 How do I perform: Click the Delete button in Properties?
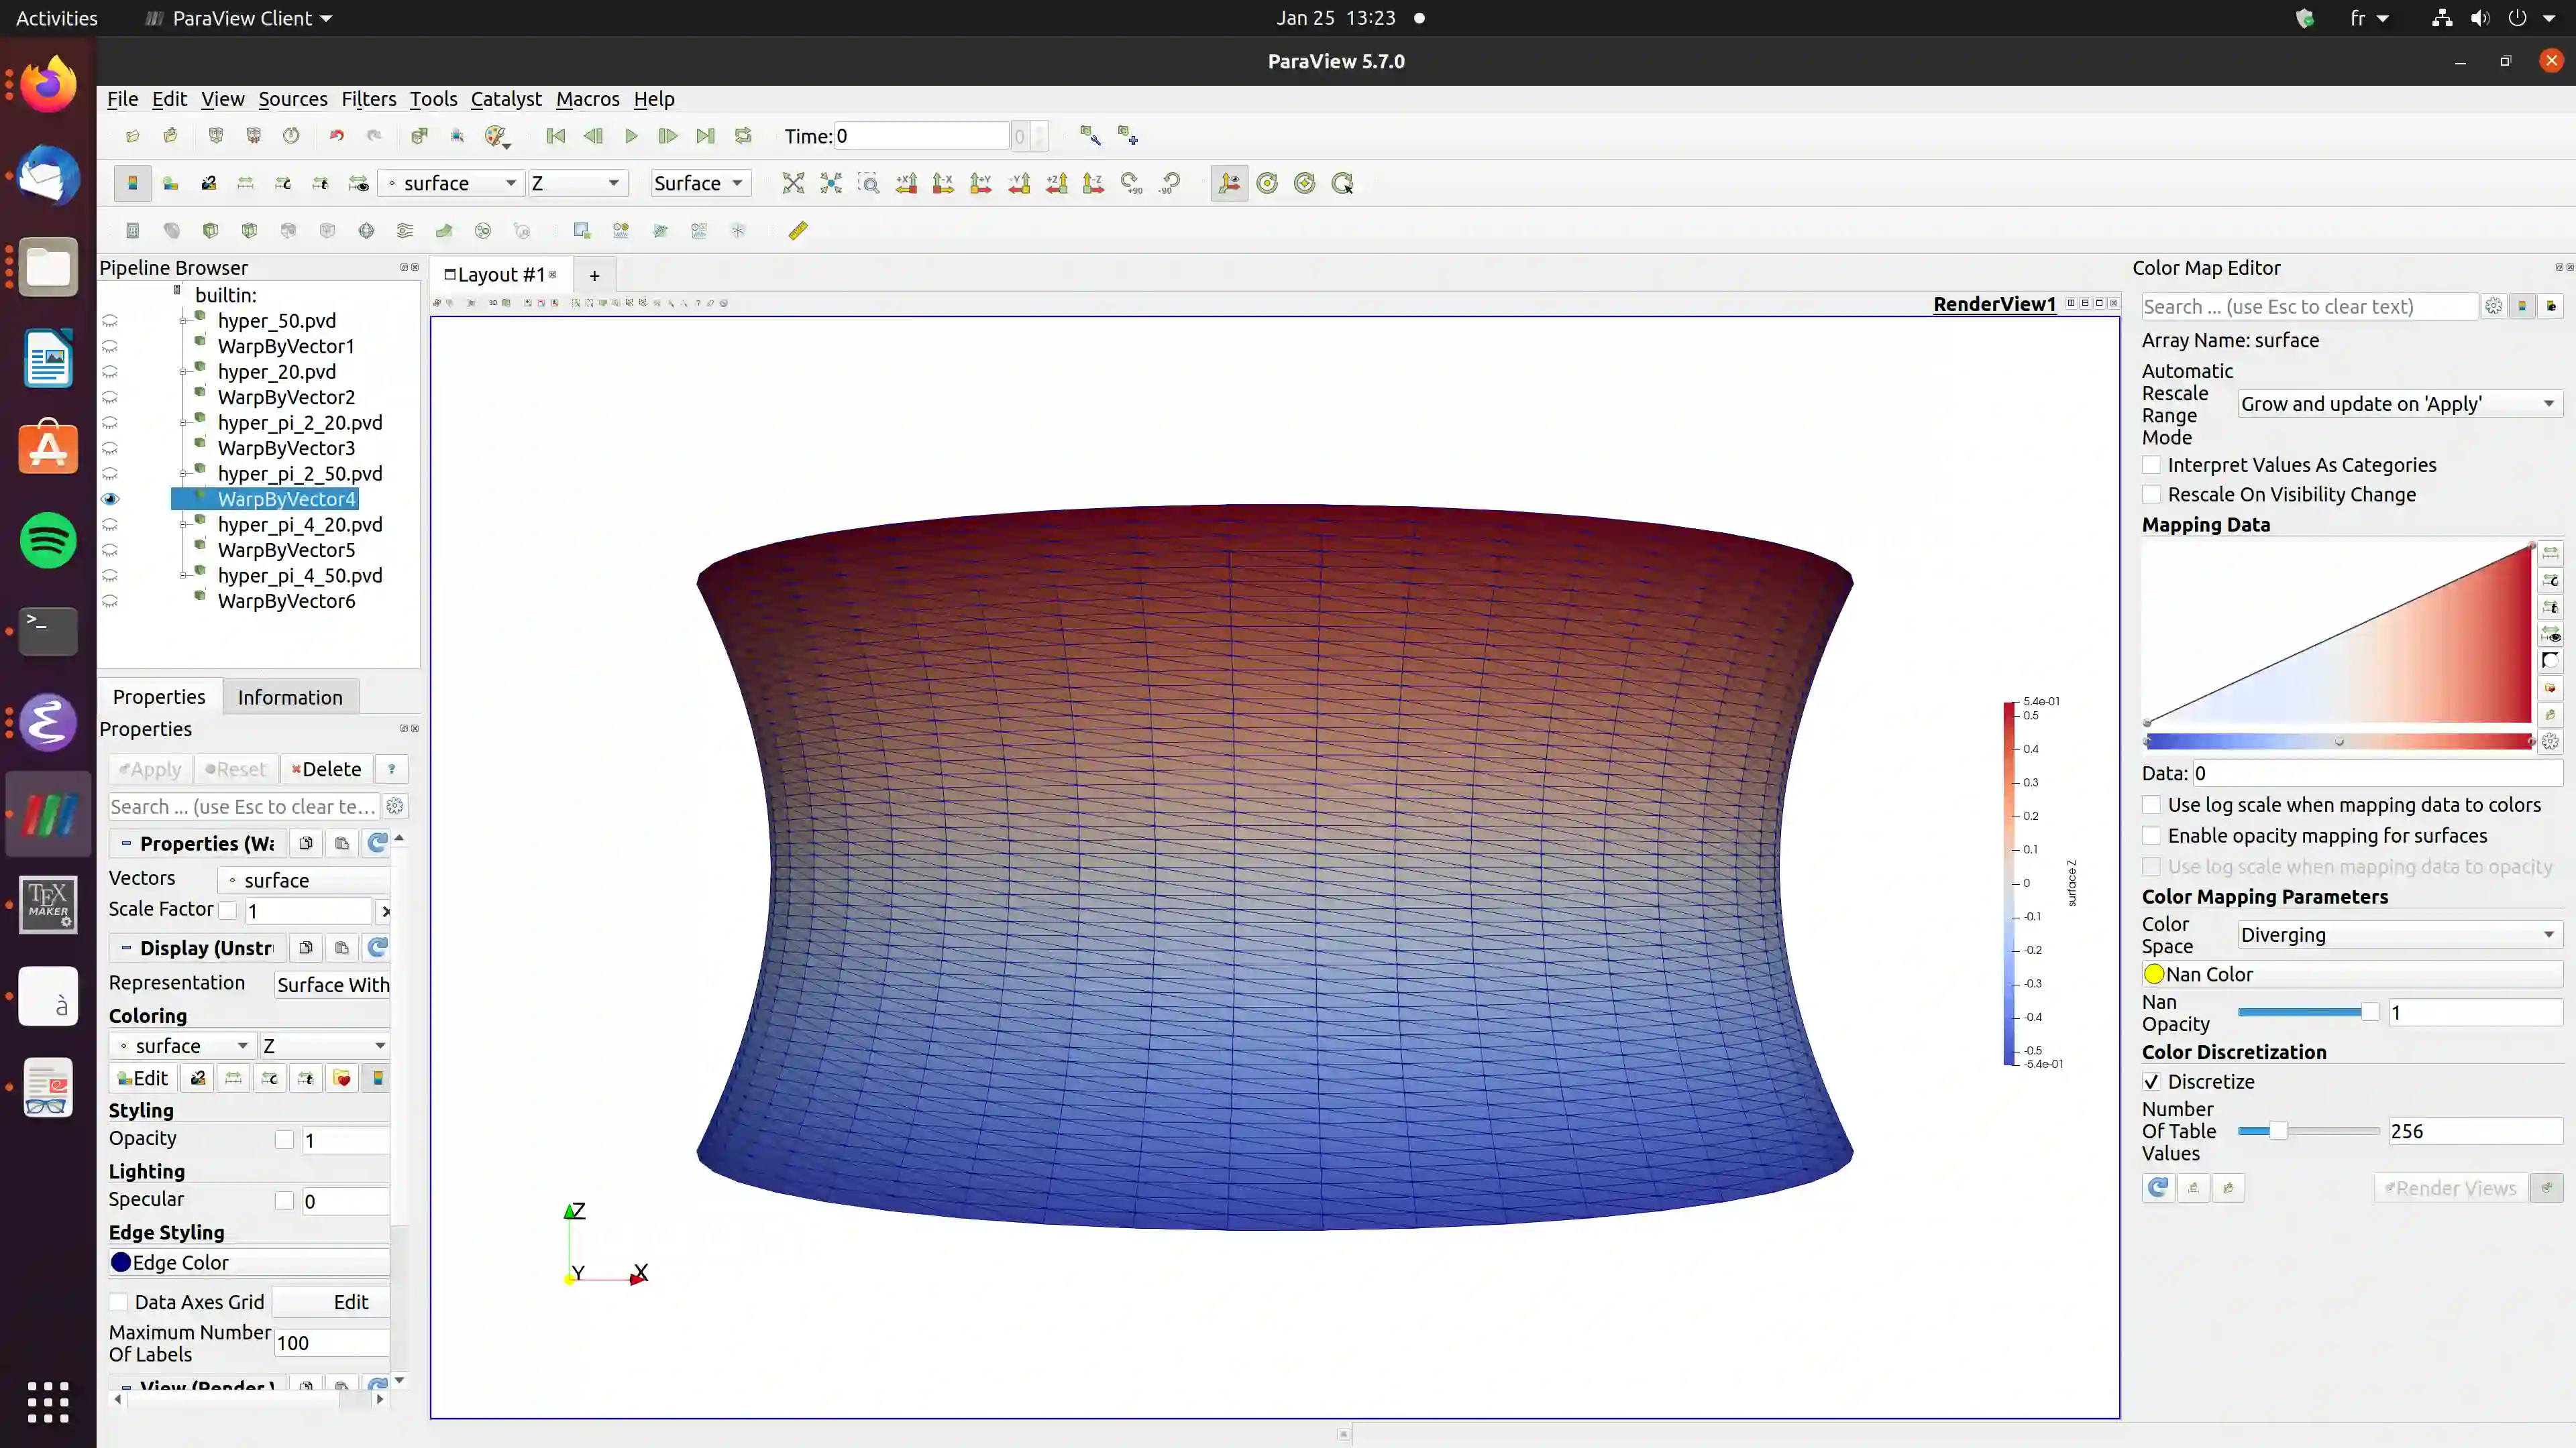coord(327,768)
